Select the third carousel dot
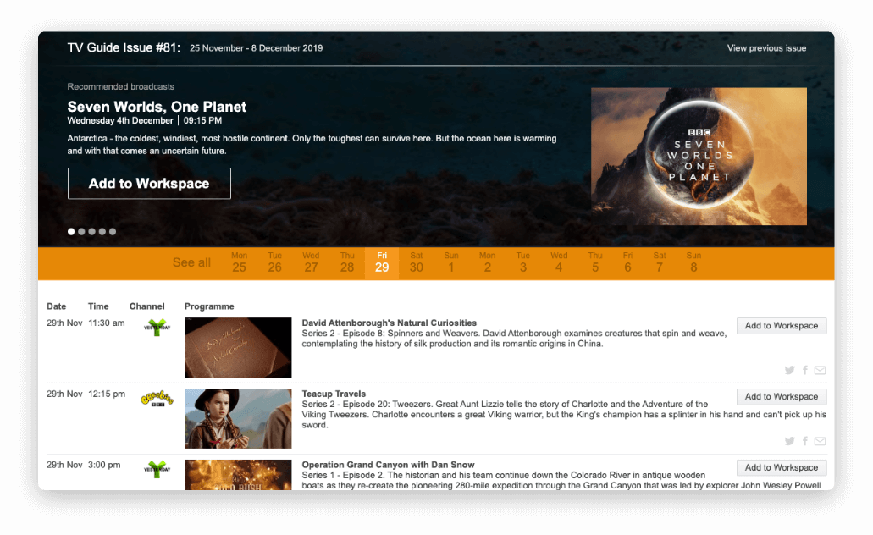This screenshot has height=535, width=873. click(x=91, y=232)
